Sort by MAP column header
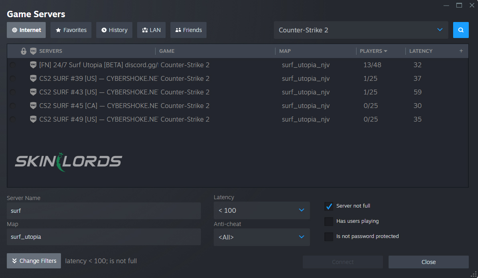This screenshot has height=278, width=478. [285, 51]
